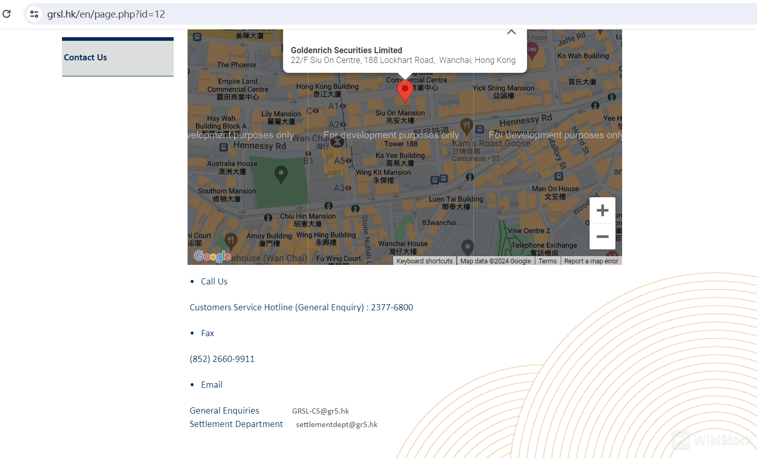Screen dimensions: 757x458
Task: Open the map Terms link
Action: coord(547,261)
